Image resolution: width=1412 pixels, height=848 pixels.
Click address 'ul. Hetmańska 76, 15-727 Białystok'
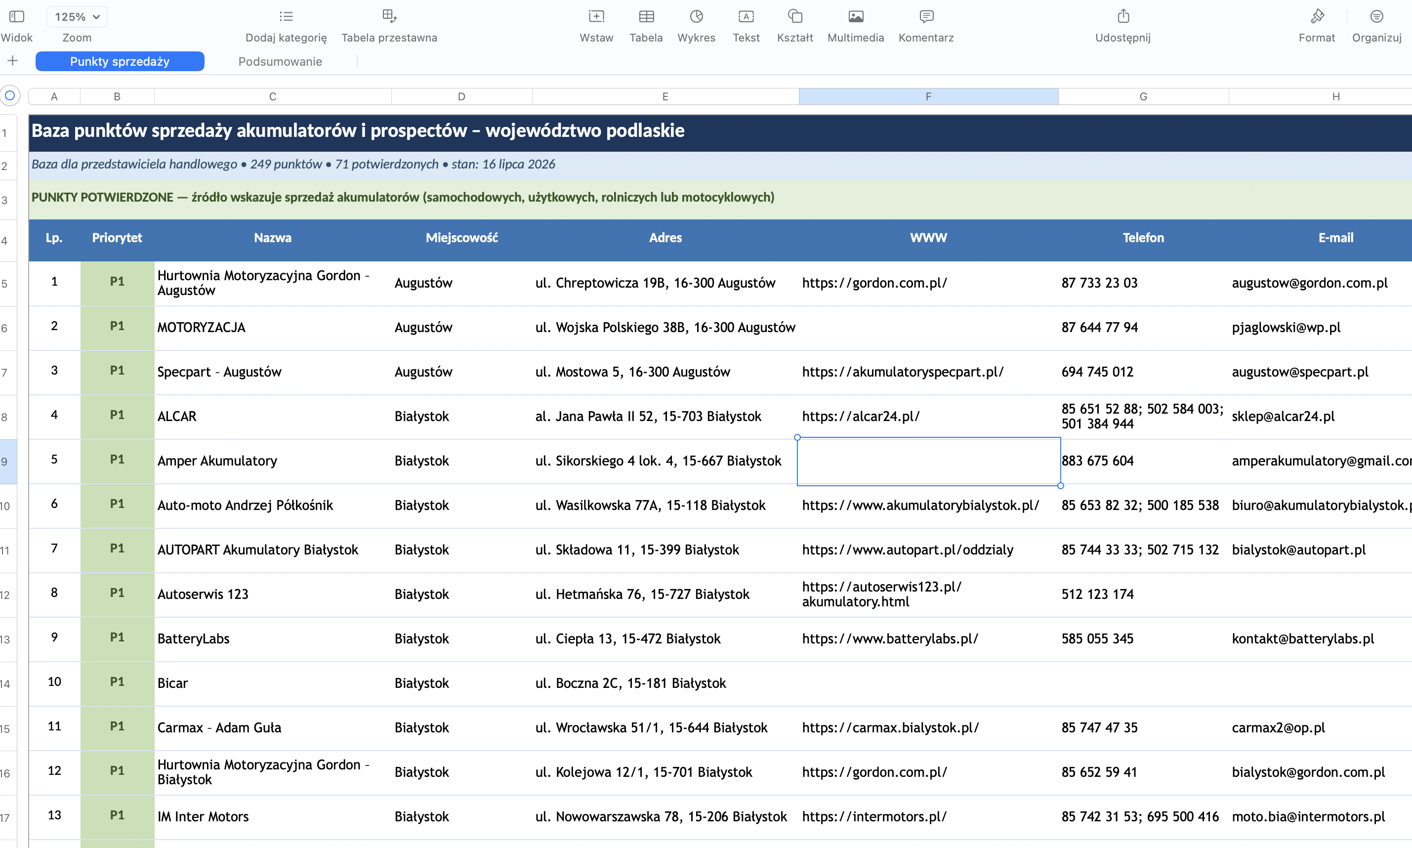642,594
